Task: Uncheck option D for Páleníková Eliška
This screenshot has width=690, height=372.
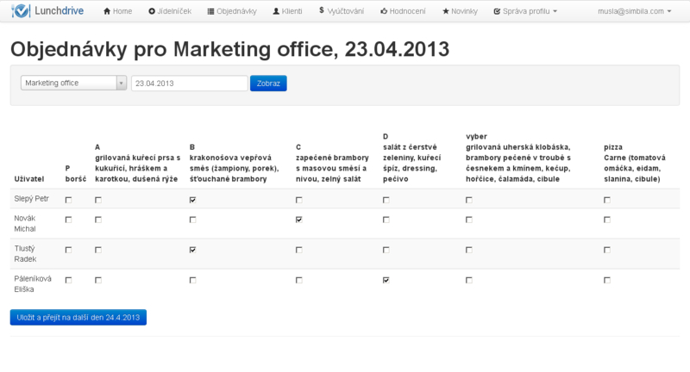Action: tap(386, 280)
